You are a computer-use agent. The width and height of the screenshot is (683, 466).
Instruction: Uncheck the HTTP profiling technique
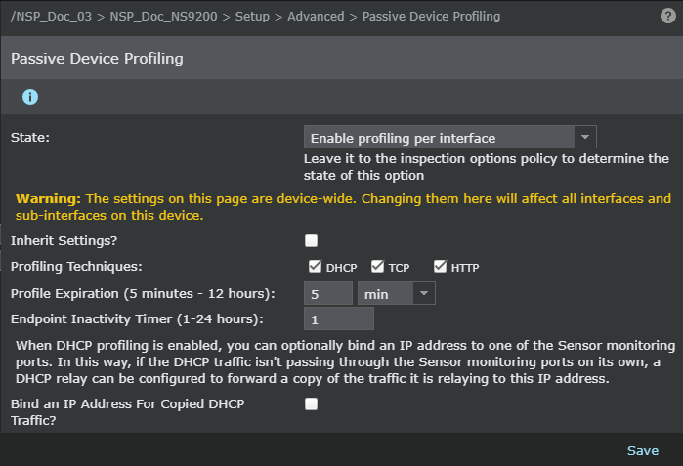[x=440, y=266]
